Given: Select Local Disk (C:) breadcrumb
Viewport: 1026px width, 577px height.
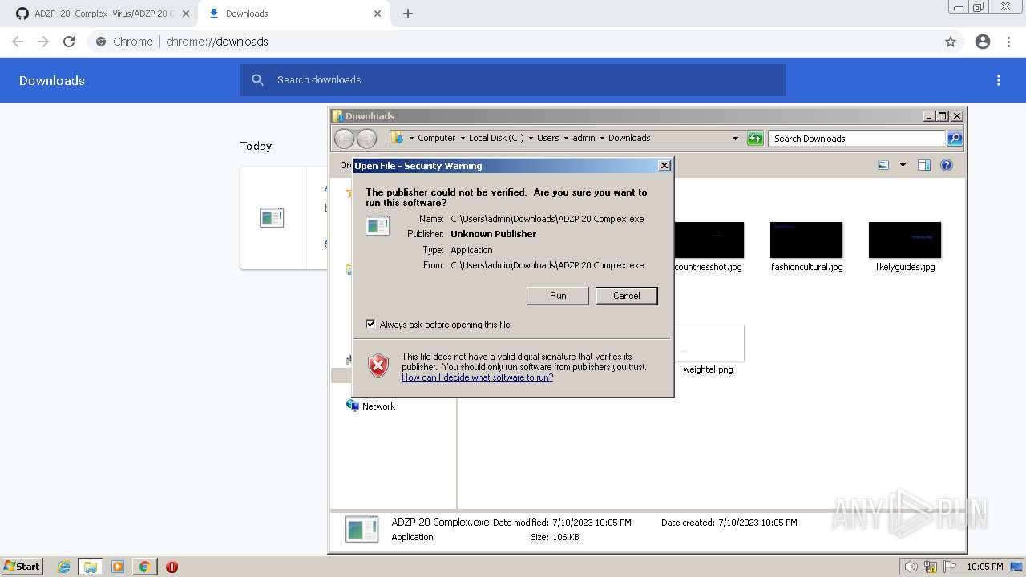Looking at the screenshot, I should [496, 138].
